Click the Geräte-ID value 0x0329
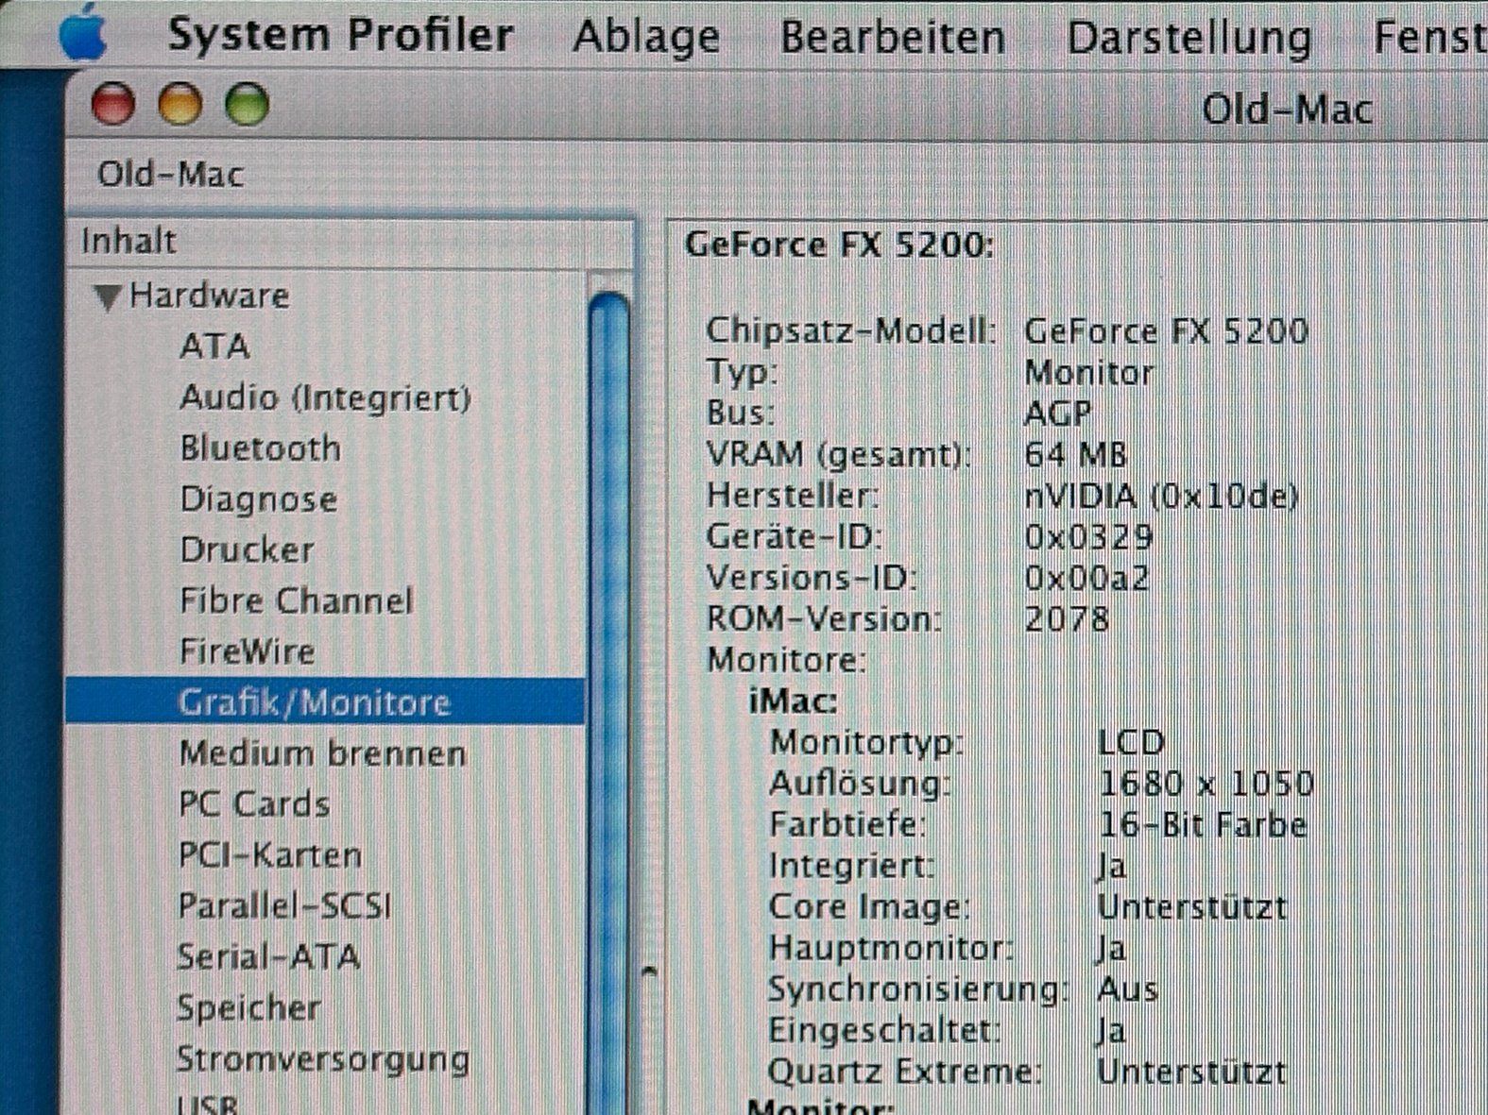 coord(1088,537)
